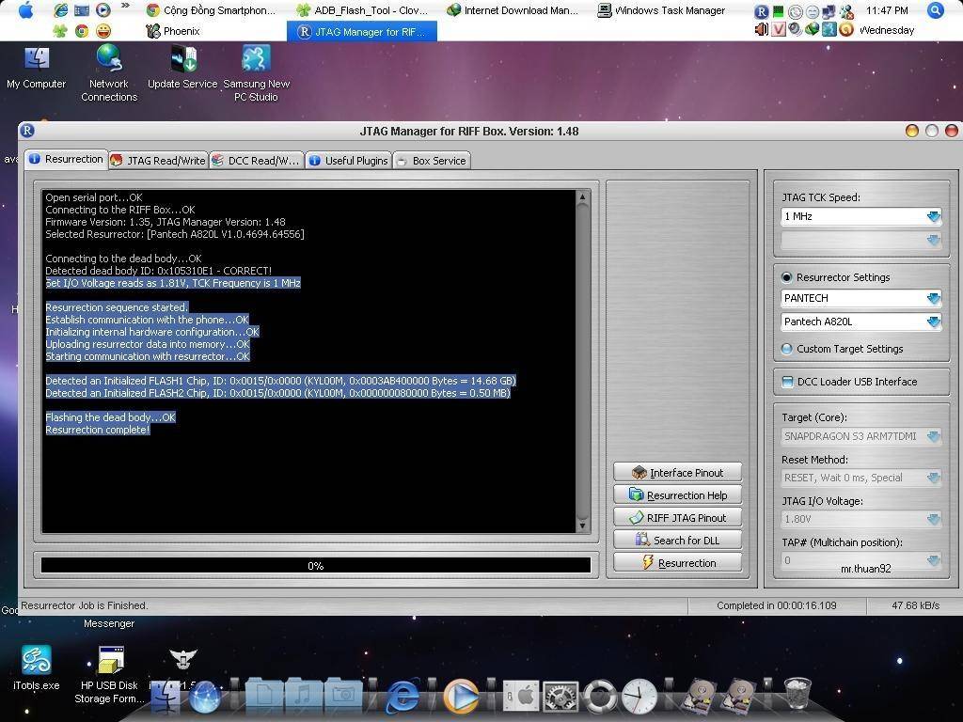Click the 0% progress bar
963x722 pixels.
pyautogui.click(x=316, y=565)
